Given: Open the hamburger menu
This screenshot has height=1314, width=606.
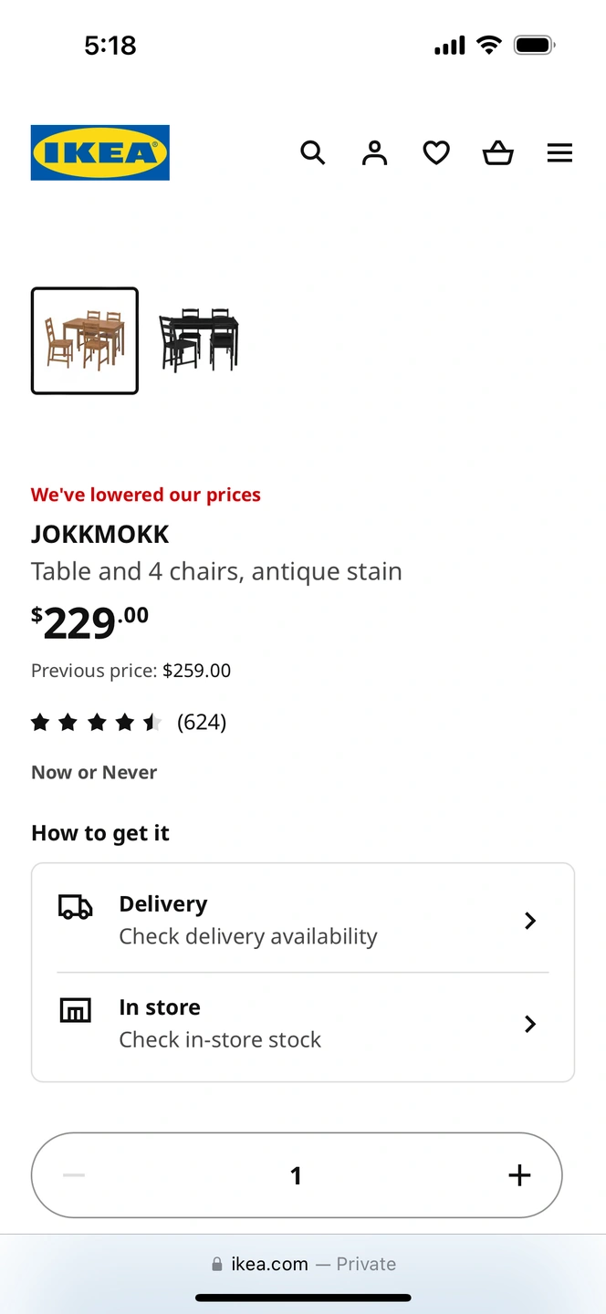Looking at the screenshot, I should 559,152.
